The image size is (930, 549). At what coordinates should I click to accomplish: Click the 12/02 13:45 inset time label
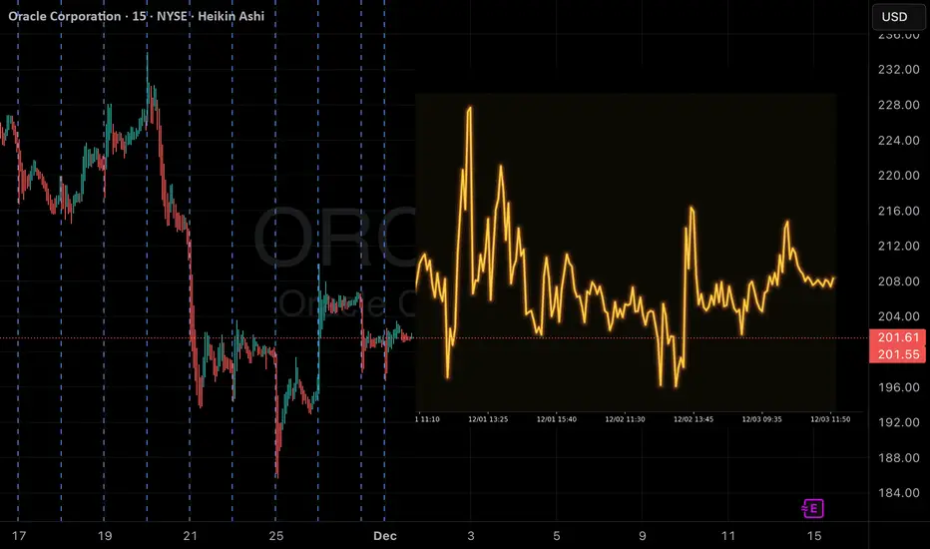coord(694,419)
